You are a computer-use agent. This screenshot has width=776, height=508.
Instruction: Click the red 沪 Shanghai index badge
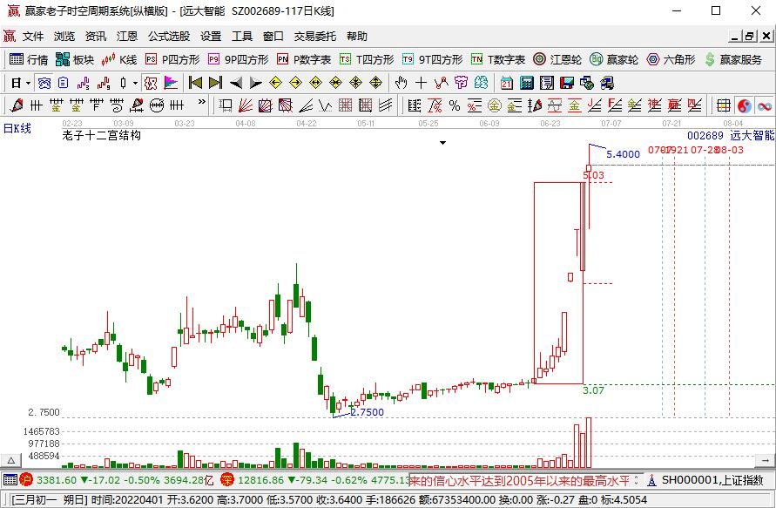coord(26,479)
